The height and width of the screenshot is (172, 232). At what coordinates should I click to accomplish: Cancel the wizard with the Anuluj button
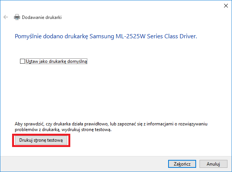[213, 164]
